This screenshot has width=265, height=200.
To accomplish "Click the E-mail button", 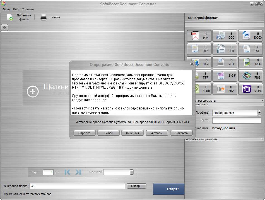I will (109, 133).
